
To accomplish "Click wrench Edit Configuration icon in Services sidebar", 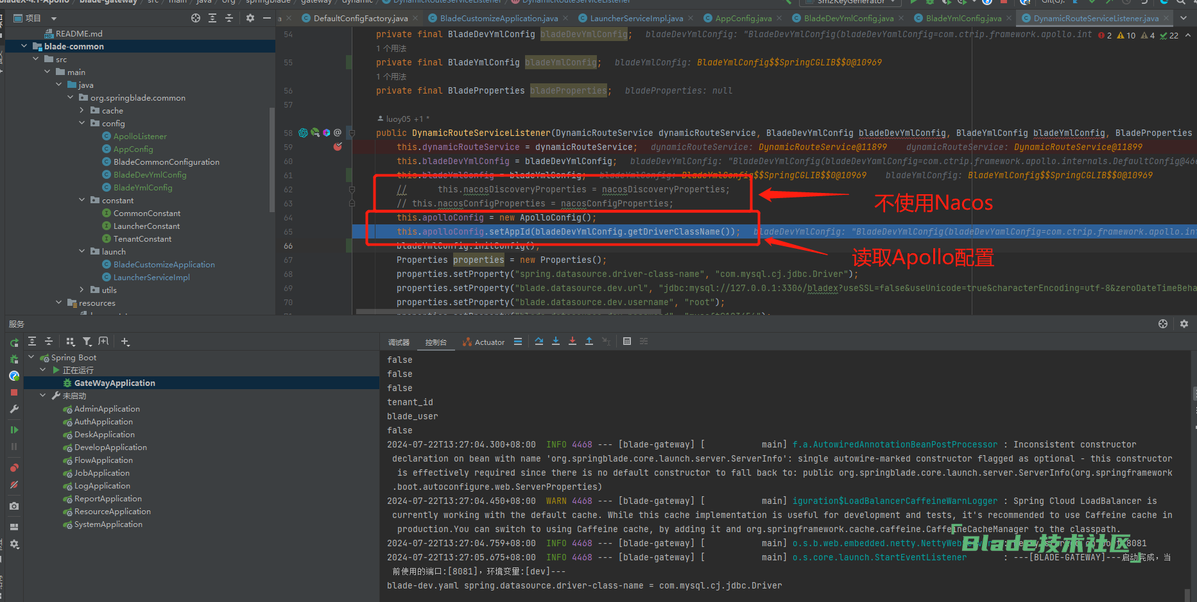I will point(14,409).
